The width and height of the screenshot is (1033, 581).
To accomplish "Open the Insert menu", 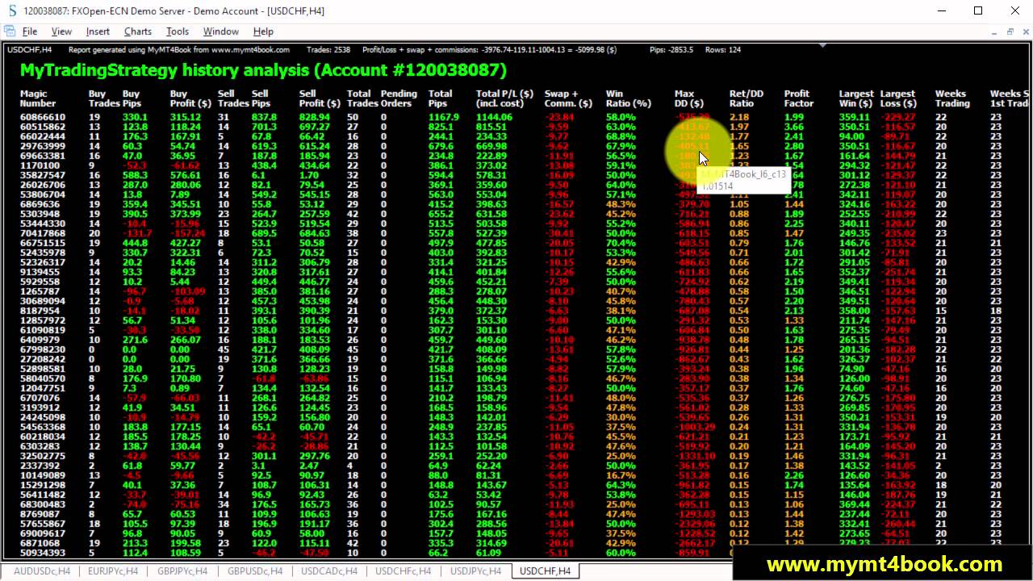I will pyautogui.click(x=98, y=31).
